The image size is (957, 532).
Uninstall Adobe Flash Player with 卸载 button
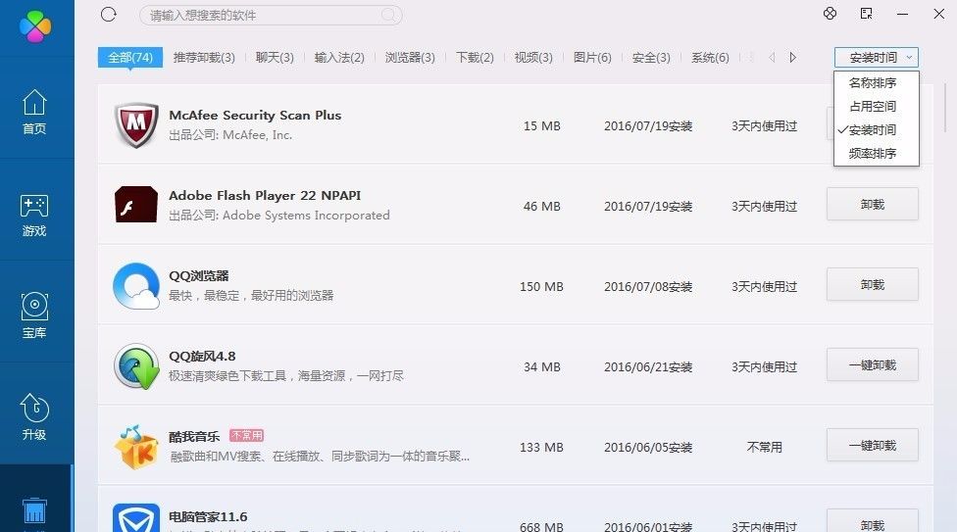(x=873, y=204)
